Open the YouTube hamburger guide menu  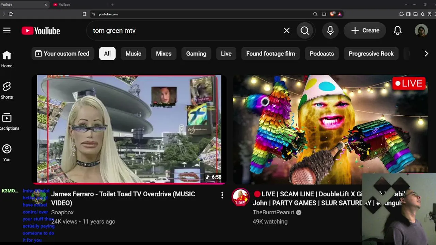tap(7, 31)
